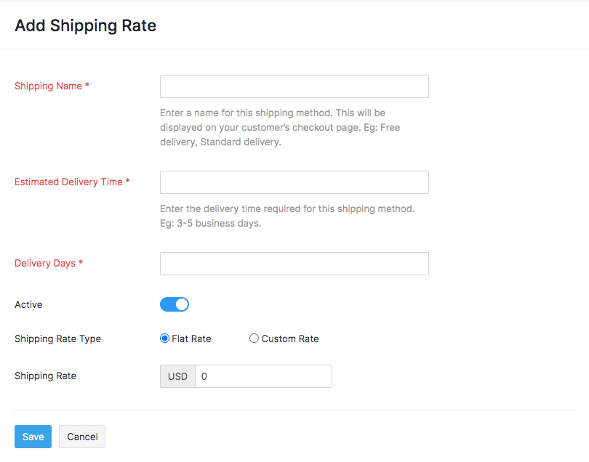Click the Delivery Days label
The height and width of the screenshot is (462, 589).
(x=44, y=263)
